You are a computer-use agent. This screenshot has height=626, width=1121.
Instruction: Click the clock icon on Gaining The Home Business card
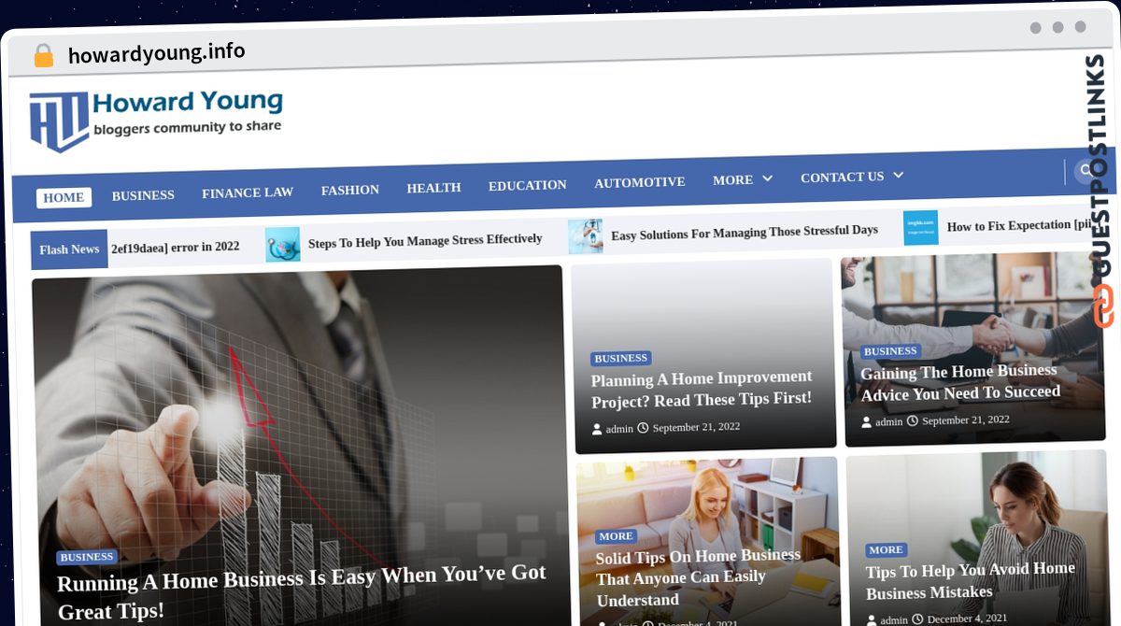click(x=913, y=421)
